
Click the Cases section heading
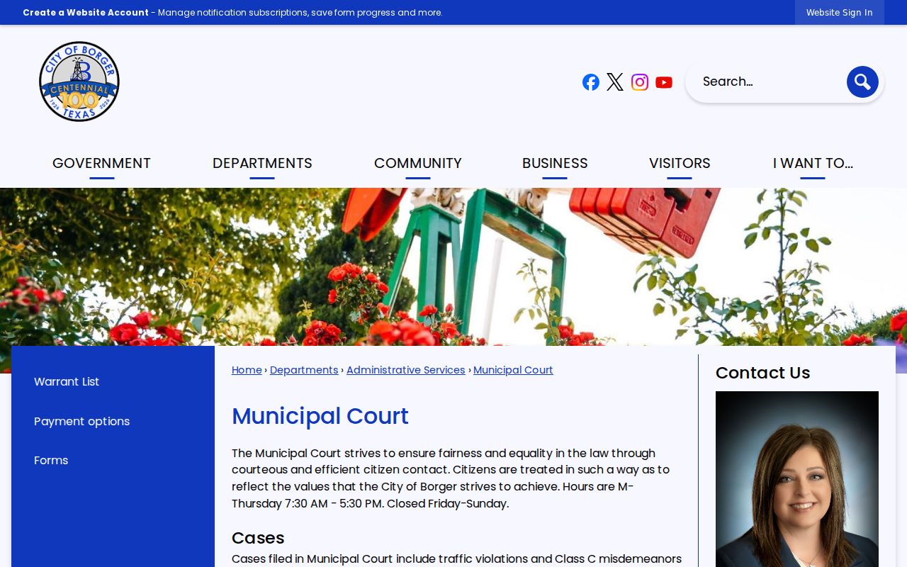tap(258, 538)
